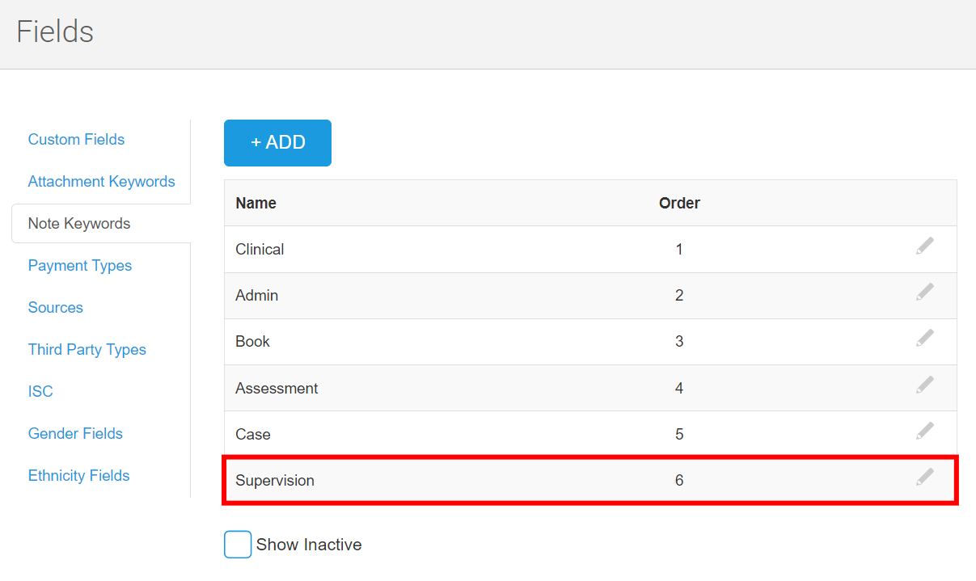Select the Supervision keyword name

275,481
